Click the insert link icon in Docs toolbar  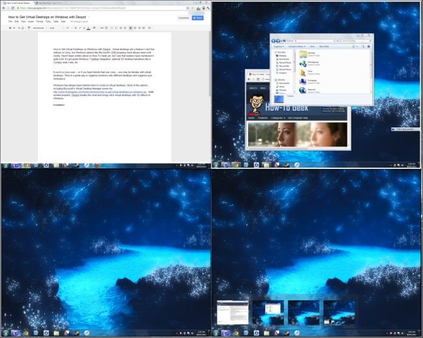pyautogui.click(x=102, y=28)
